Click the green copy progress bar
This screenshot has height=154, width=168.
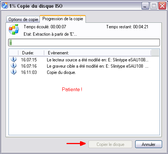click(x=84, y=42)
